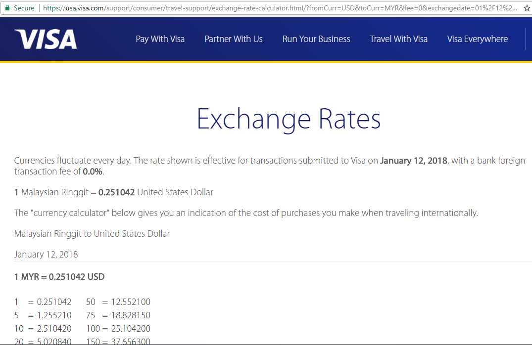Screen dimensions: 532x345
Task: Open the Partner With Us menu
Action: coord(234,39)
